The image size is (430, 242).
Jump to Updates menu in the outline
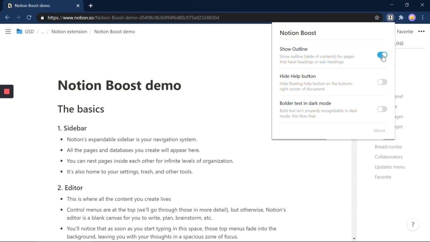(390, 167)
